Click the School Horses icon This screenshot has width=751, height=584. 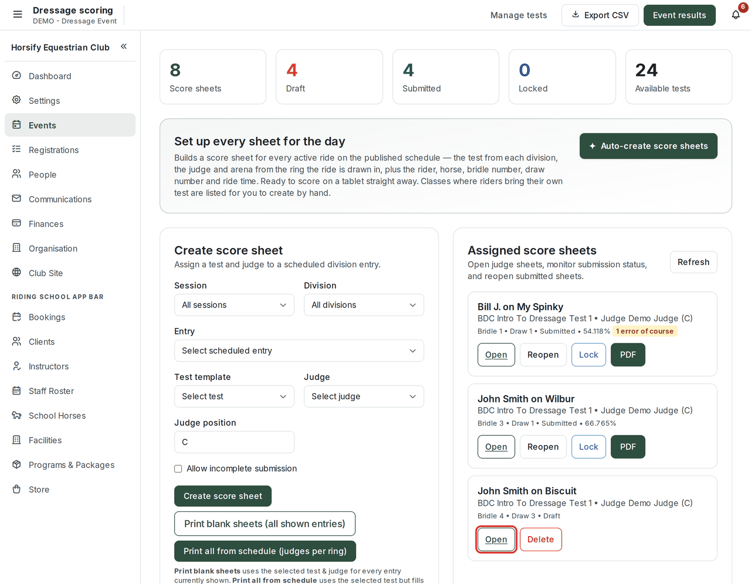coord(16,415)
